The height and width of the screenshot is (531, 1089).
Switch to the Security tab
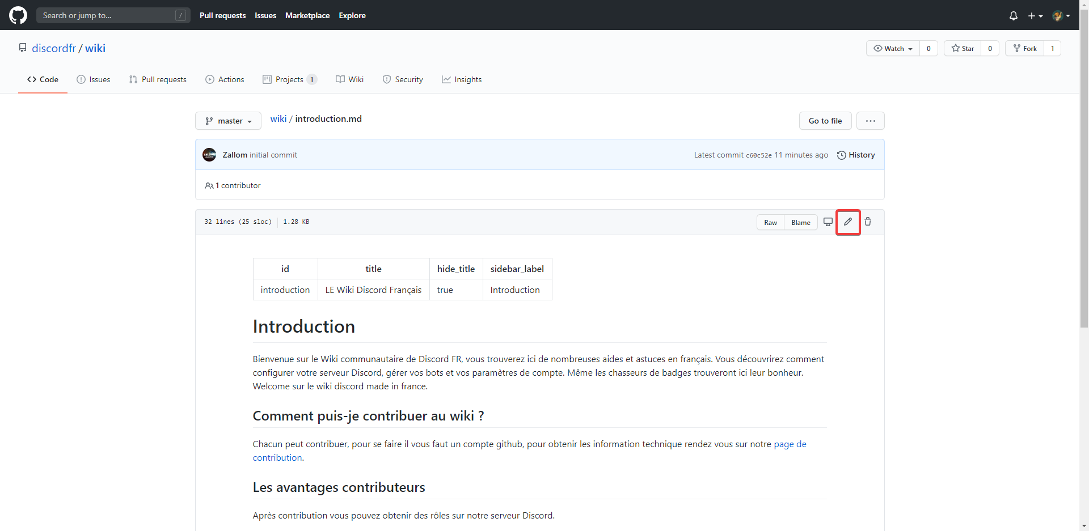point(403,79)
